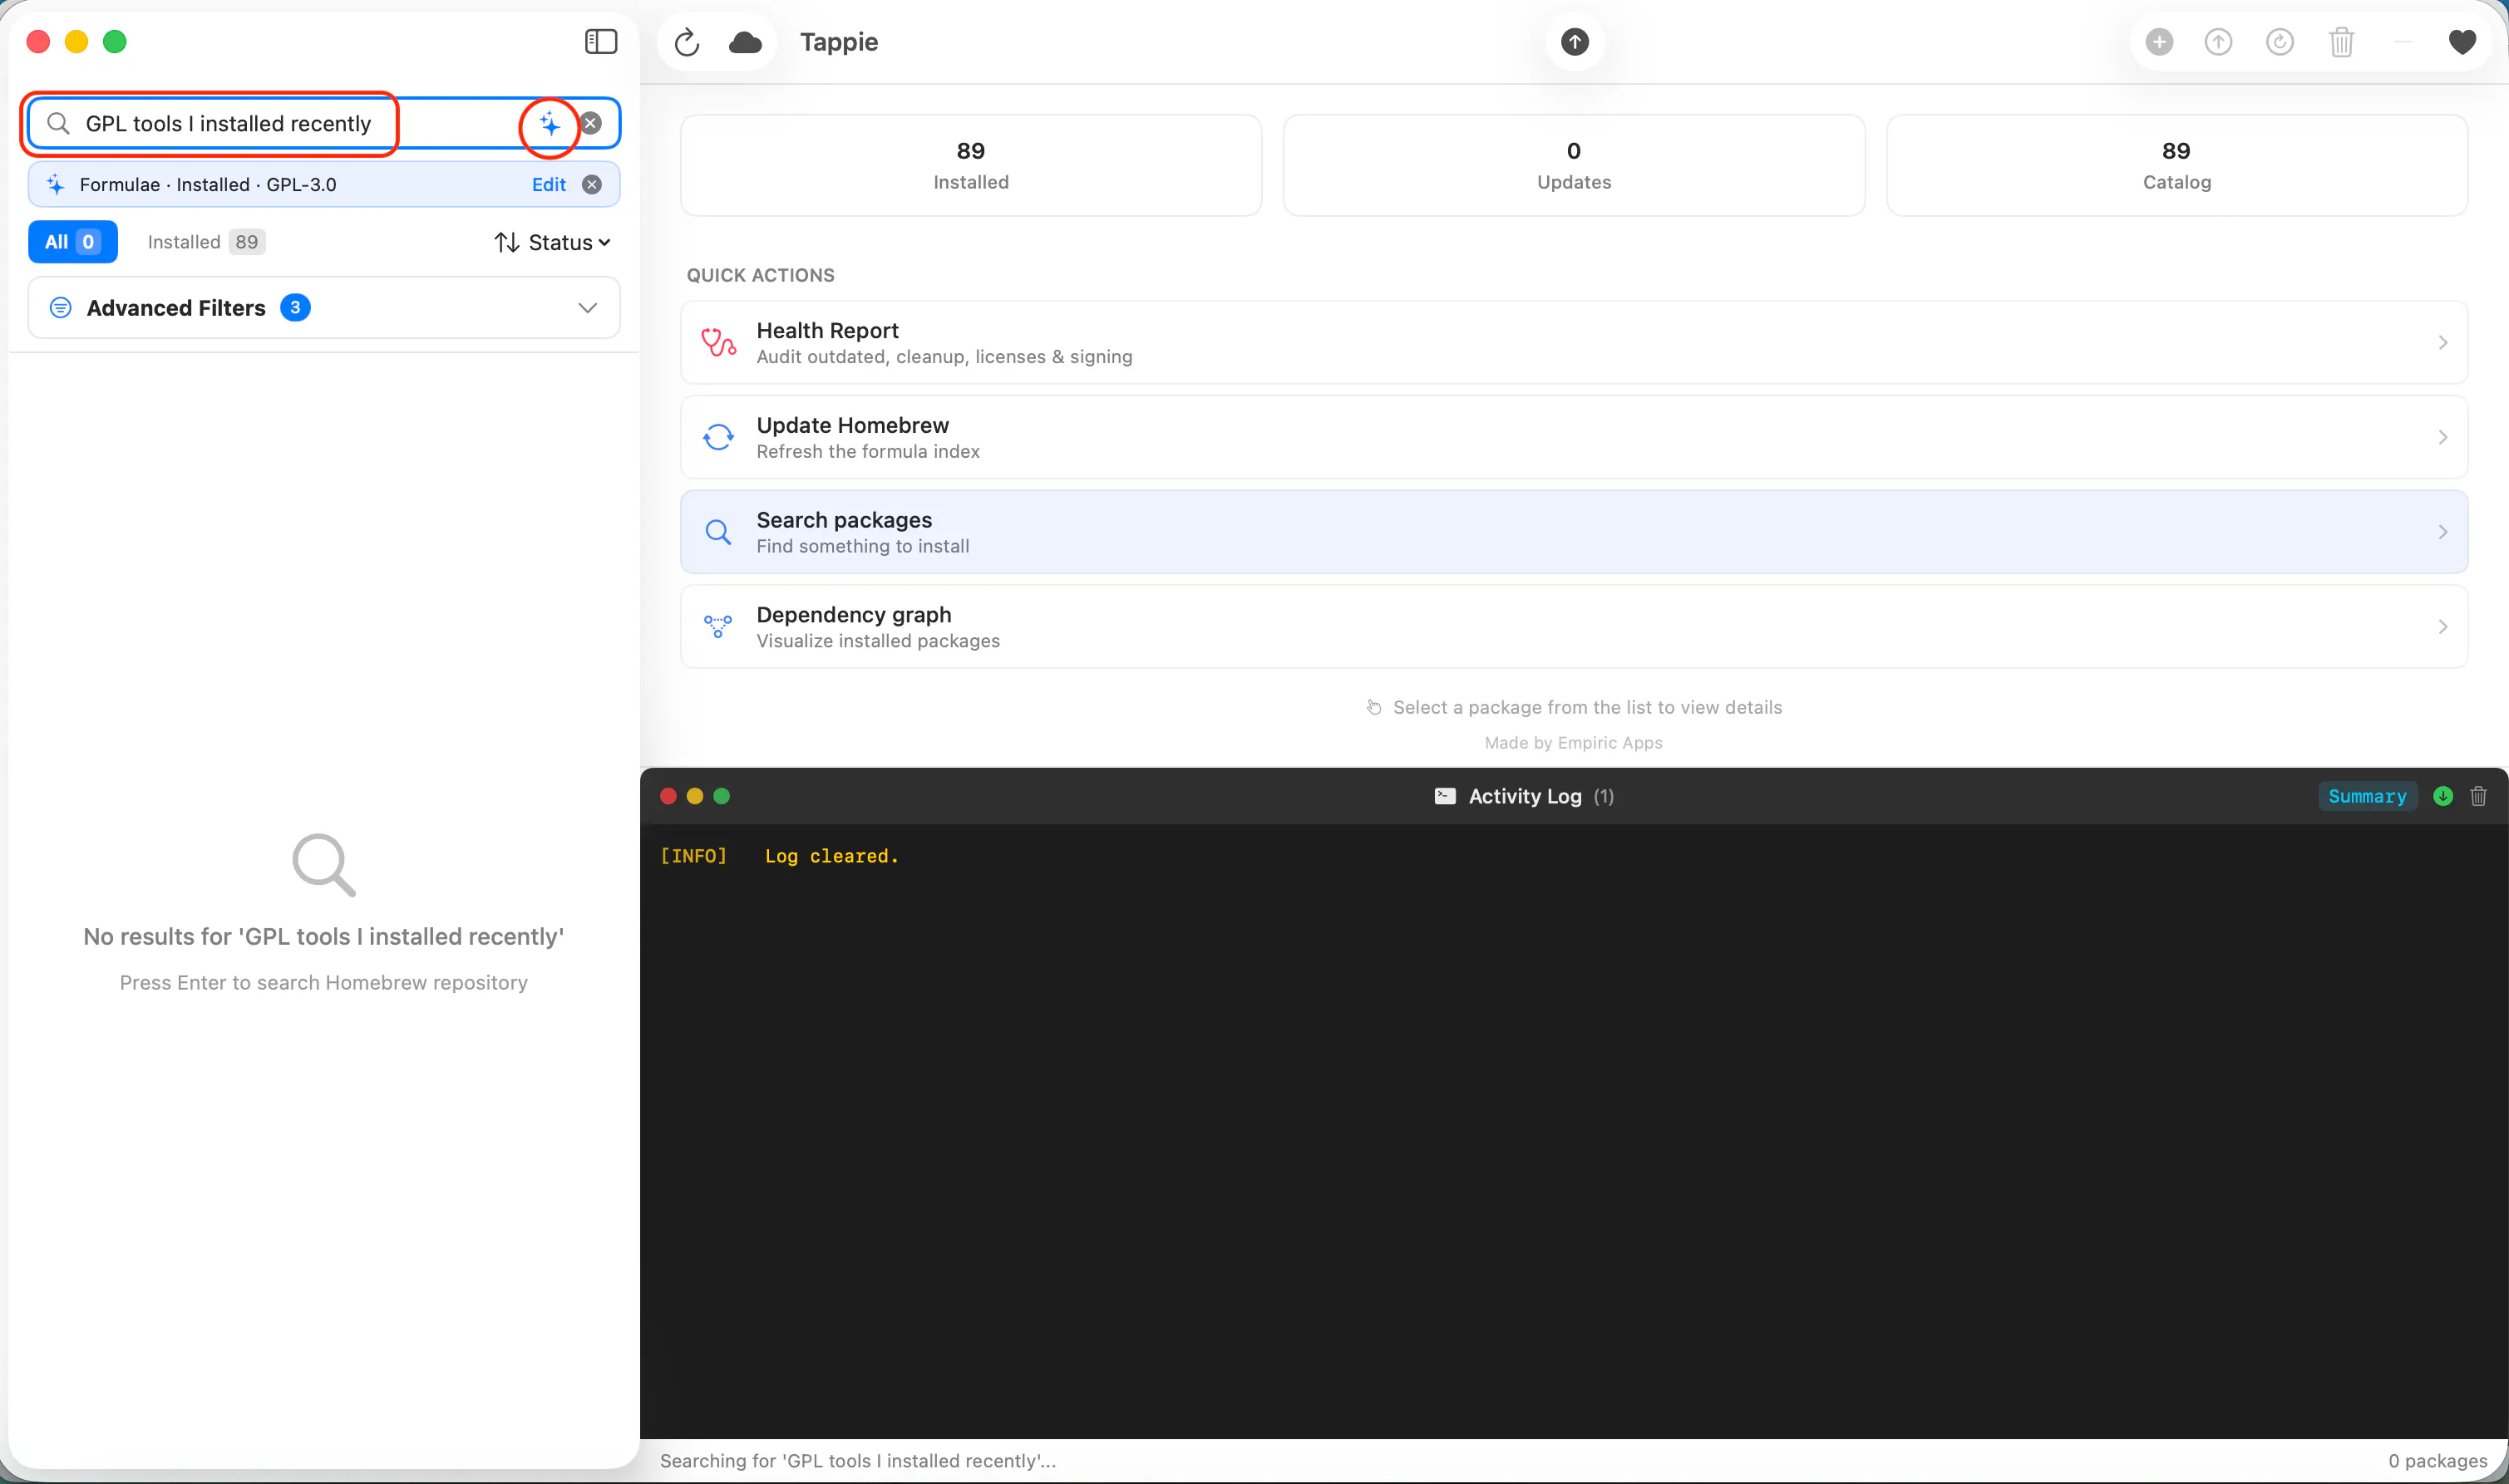Image resolution: width=2509 pixels, height=1484 pixels.
Task: Click the Advanced Filters count badge 3
Action: pyautogui.click(x=295, y=308)
